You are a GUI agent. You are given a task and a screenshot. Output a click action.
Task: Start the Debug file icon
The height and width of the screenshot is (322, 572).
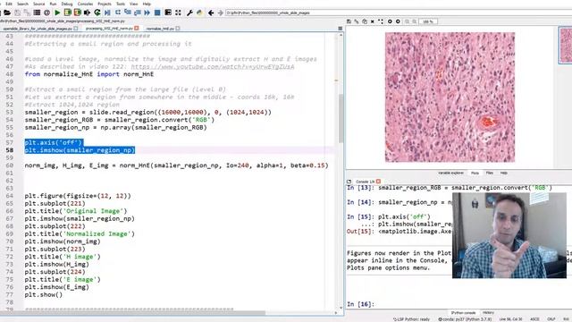point(107,13)
